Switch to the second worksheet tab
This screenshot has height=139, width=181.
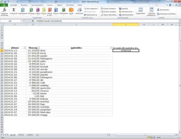(21, 135)
